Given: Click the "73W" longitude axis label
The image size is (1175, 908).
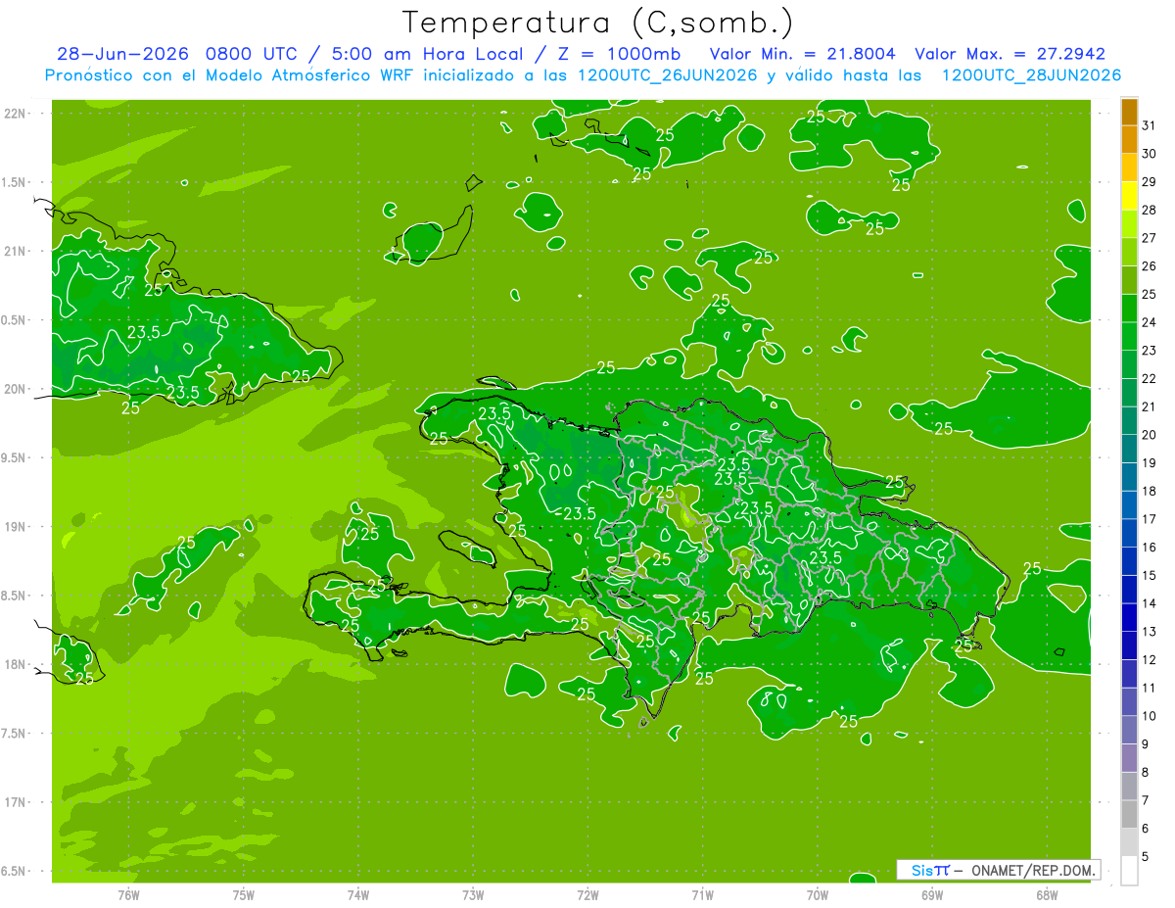Looking at the screenshot, I should [x=473, y=895].
